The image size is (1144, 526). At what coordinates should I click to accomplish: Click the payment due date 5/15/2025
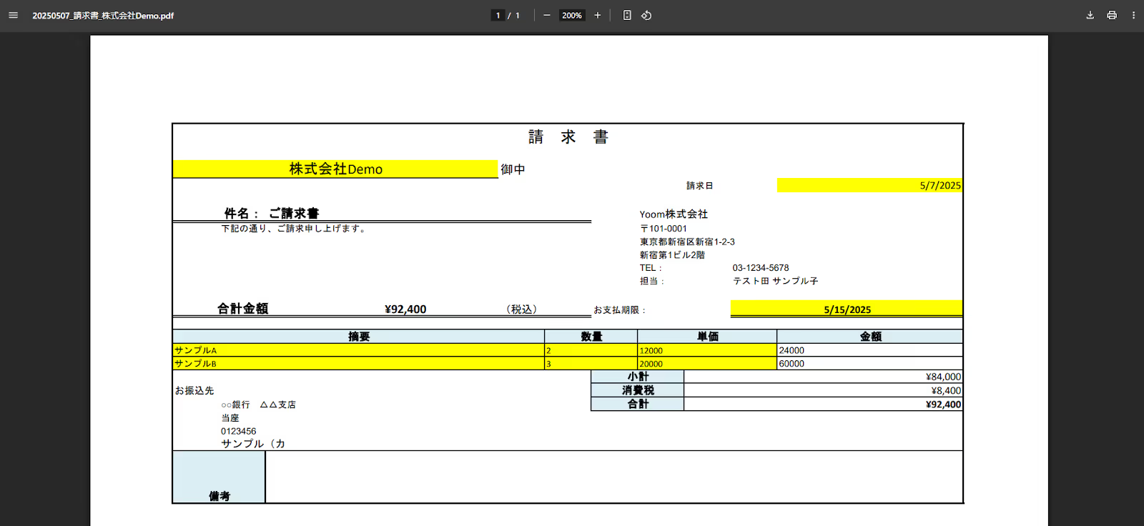click(x=847, y=309)
